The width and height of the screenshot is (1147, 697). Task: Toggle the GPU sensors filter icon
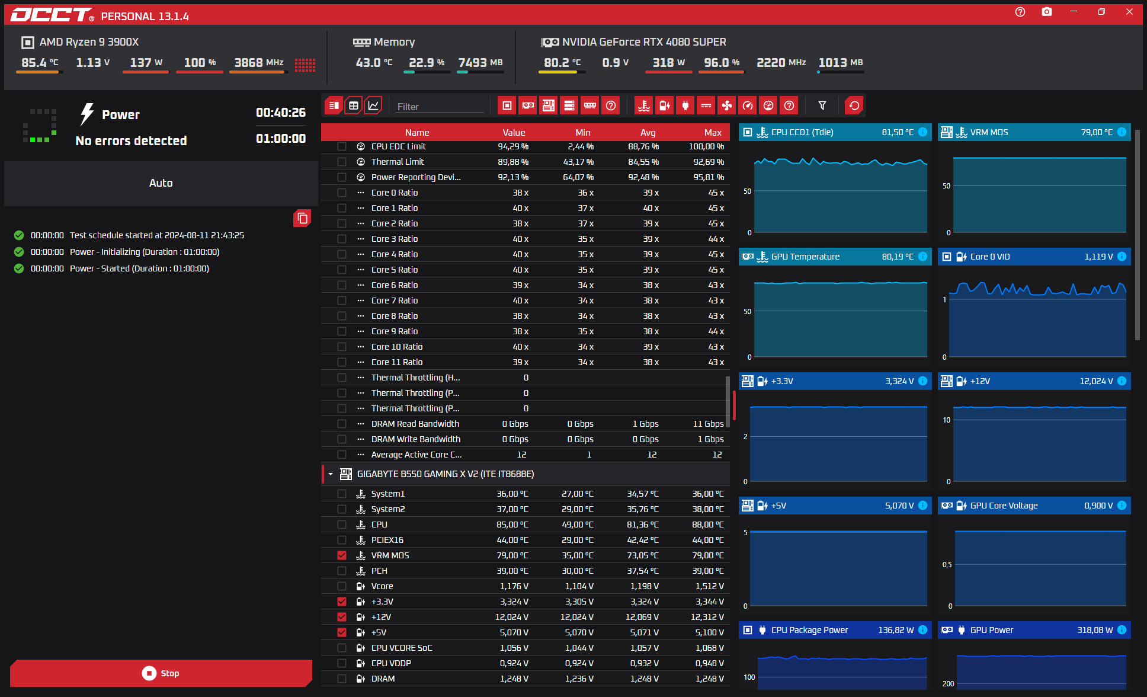tap(528, 105)
